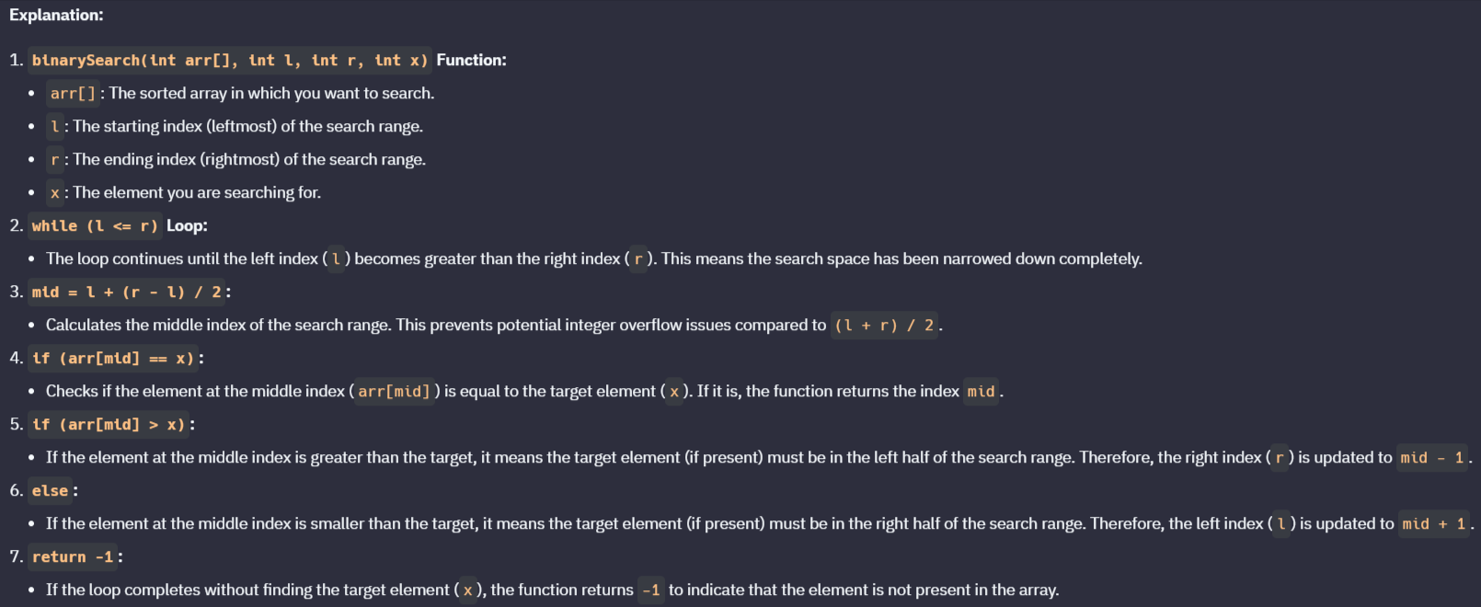Image resolution: width=1481 pixels, height=607 pixels.
Task: Click the else code heading
Action: pos(50,491)
